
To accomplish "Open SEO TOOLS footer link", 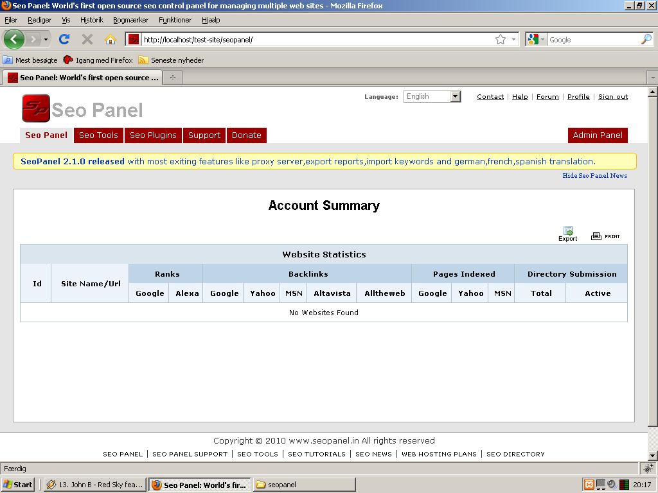I will [258, 454].
